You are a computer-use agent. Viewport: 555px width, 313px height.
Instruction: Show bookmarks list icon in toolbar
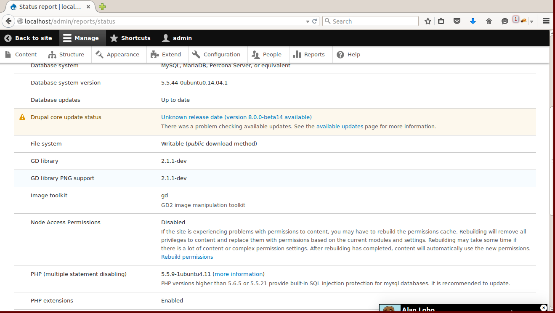(441, 21)
